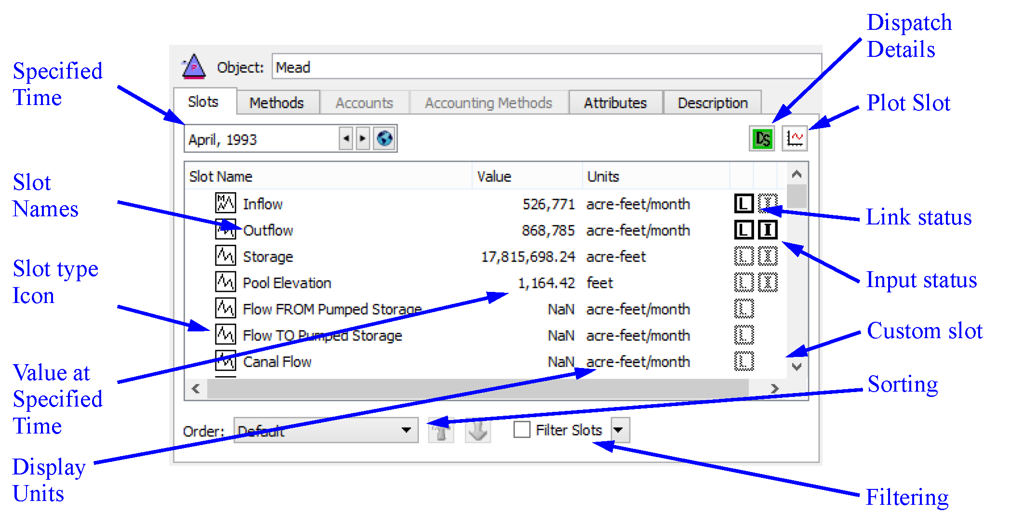Click the Description tab
Screen dimensions: 1010x526
(x=712, y=103)
